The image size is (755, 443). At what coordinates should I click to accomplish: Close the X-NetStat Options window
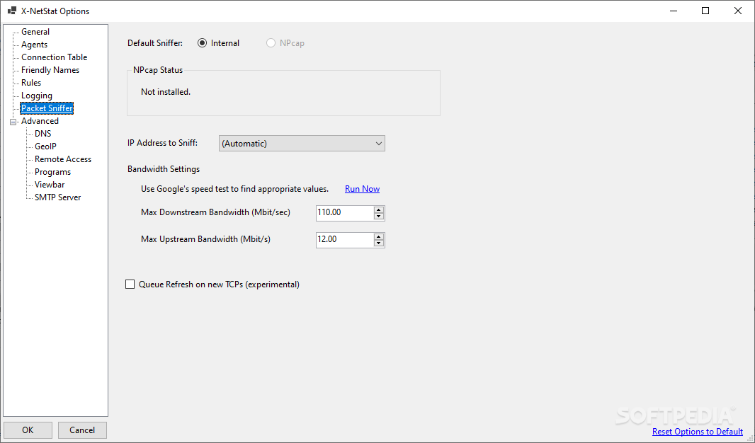[x=738, y=11]
